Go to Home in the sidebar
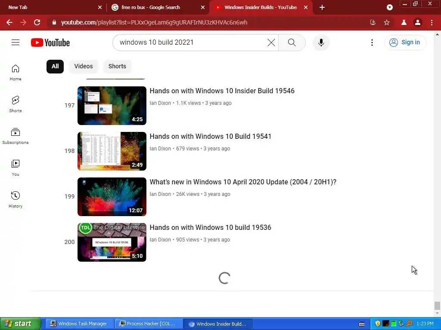 pos(16,72)
